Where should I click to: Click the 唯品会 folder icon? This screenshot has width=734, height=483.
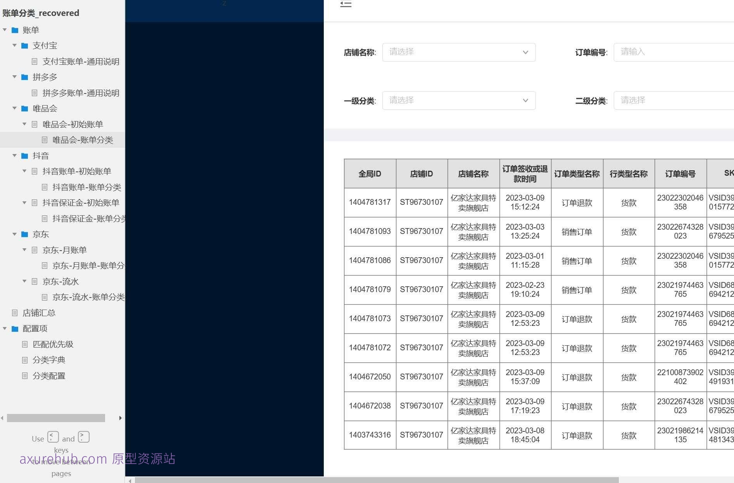point(25,108)
